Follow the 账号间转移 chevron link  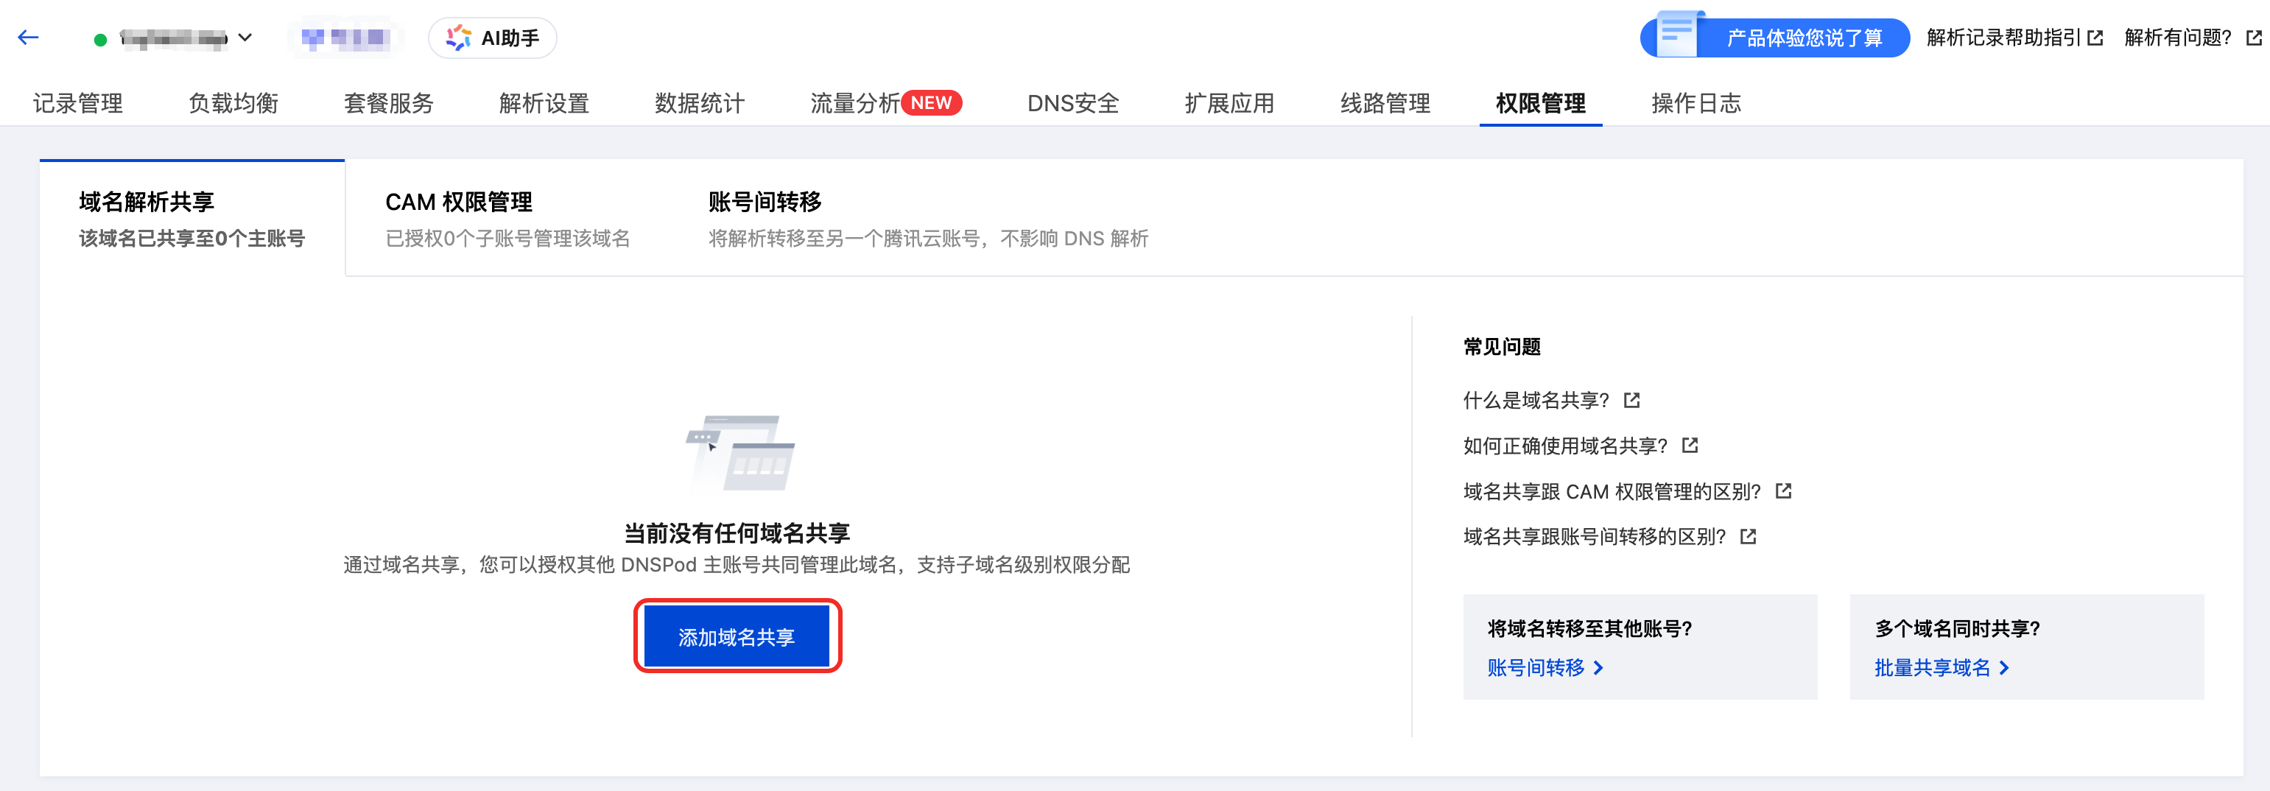point(1545,668)
